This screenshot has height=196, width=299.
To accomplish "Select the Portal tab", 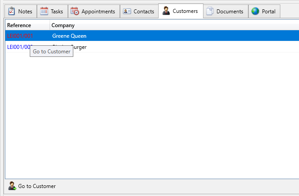I will point(268,12).
